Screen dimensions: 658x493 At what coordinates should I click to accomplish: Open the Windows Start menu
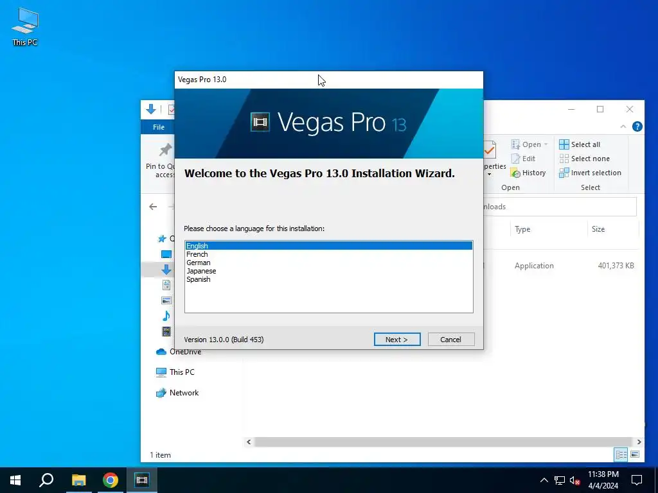[x=15, y=480]
